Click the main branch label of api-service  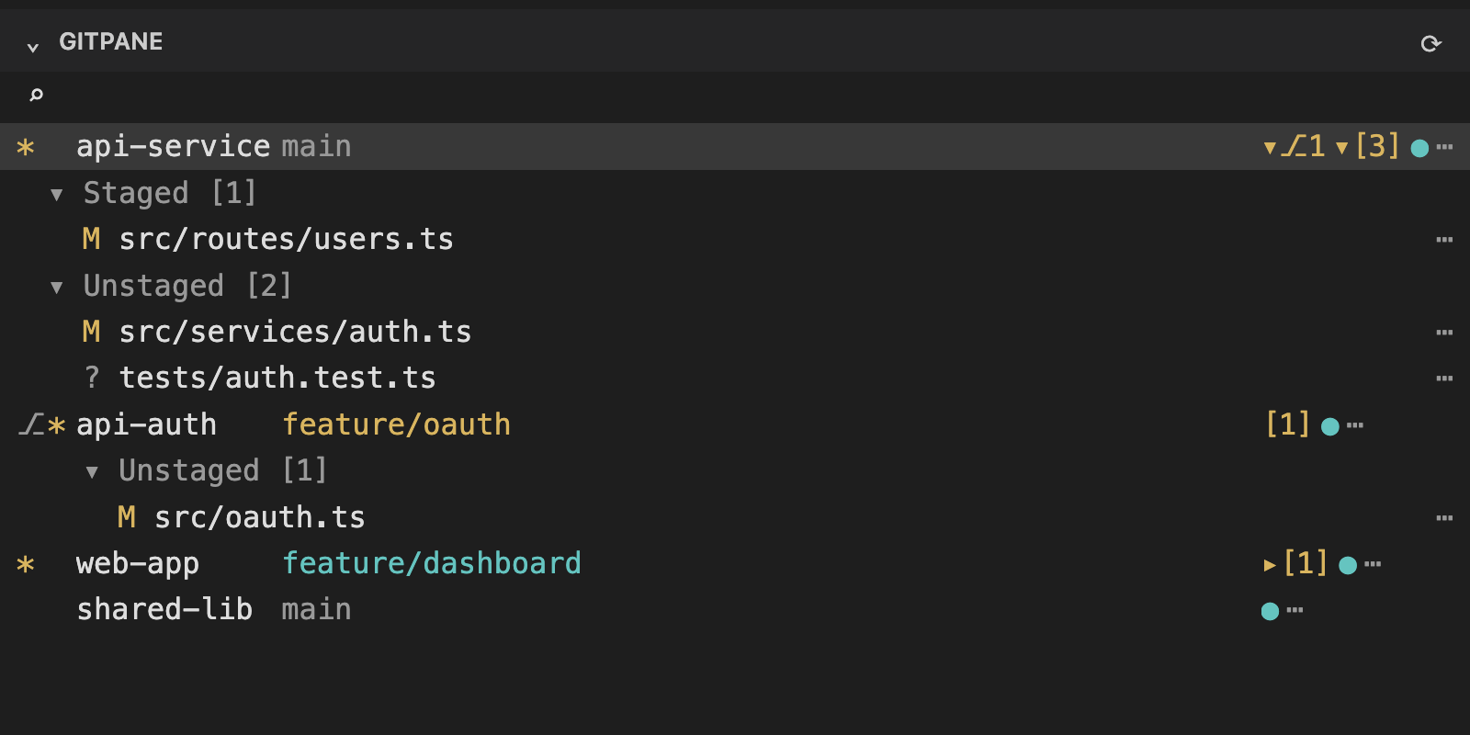[x=316, y=146]
